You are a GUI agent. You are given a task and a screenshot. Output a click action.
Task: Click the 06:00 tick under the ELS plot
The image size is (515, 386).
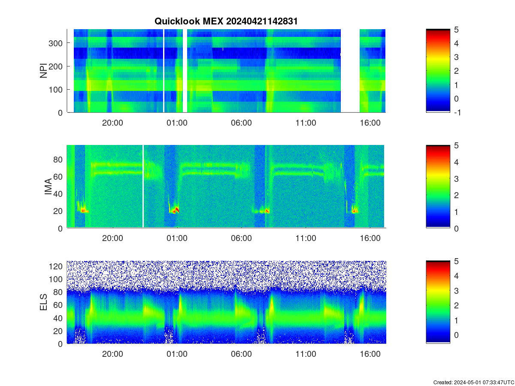click(x=241, y=354)
